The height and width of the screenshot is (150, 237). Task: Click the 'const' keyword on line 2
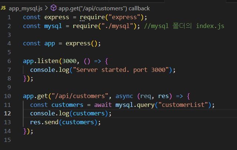[32, 26]
